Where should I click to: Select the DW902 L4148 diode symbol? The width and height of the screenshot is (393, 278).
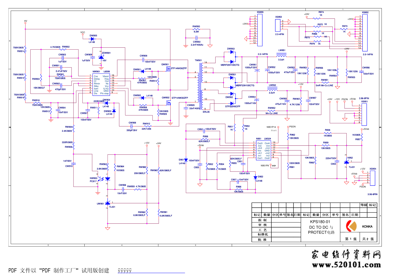point(142,98)
